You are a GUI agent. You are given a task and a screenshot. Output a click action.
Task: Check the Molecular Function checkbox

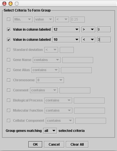coord(9,111)
